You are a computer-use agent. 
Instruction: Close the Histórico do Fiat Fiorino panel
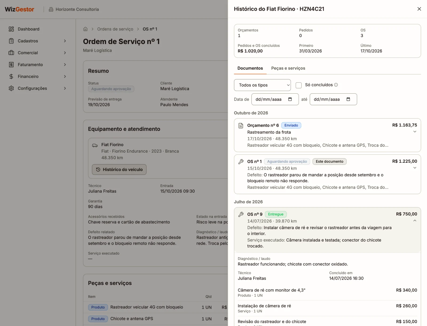tap(419, 9)
